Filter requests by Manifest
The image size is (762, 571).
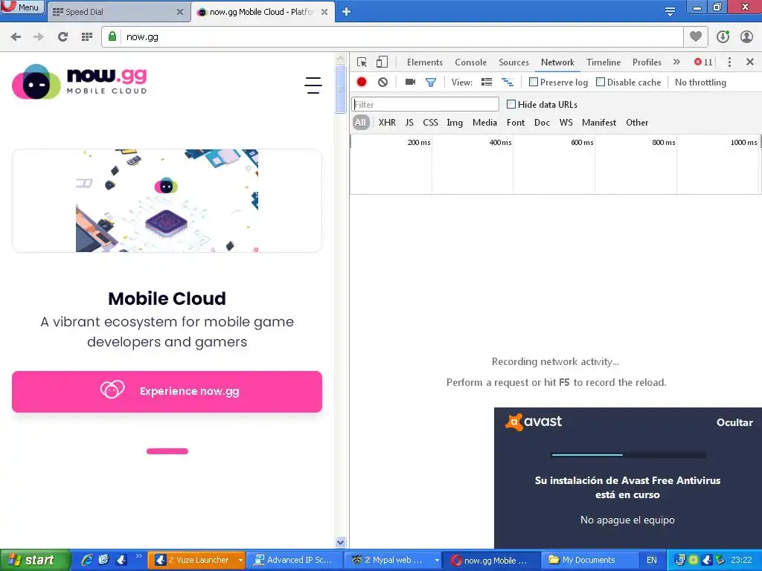tap(599, 123)
